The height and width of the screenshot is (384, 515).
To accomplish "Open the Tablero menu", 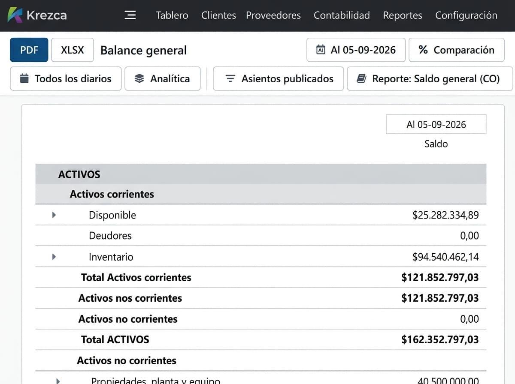I will click(172, 15).
